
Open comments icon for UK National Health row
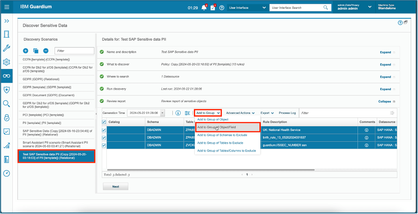(366, 130)
